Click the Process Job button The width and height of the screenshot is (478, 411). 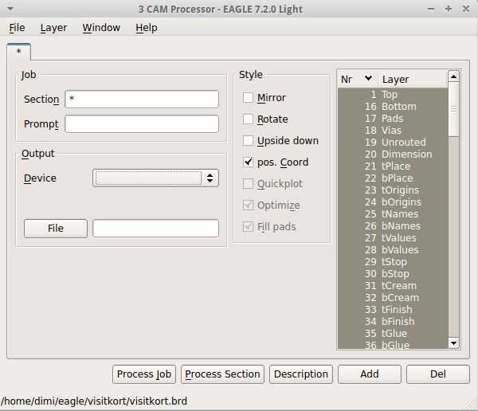144,374
